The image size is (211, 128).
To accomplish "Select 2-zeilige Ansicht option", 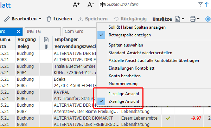I will click(x=124, y=101).
